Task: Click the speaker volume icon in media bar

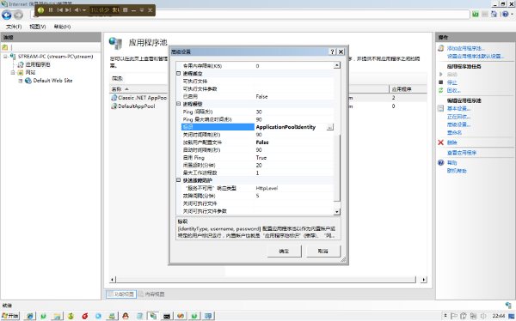Action: click(x=77, y=10)
